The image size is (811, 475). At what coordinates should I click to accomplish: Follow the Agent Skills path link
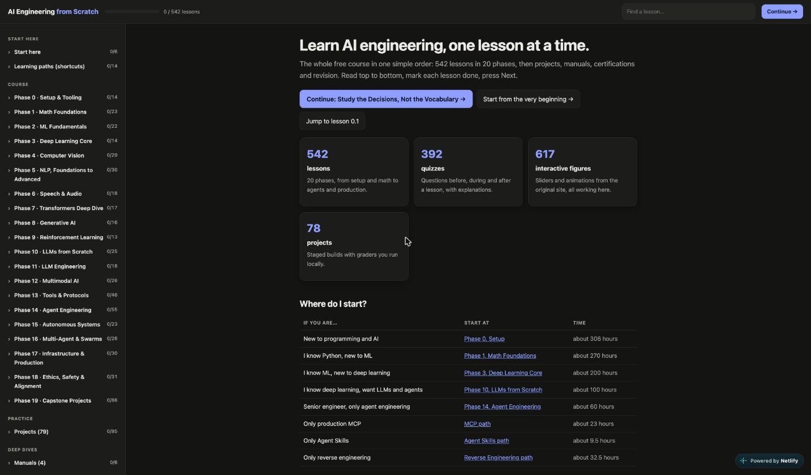[486, 441]
